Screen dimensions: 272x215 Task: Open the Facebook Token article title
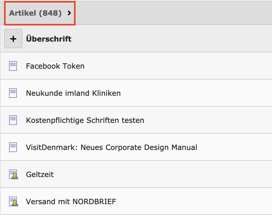(x=55, y=66)
